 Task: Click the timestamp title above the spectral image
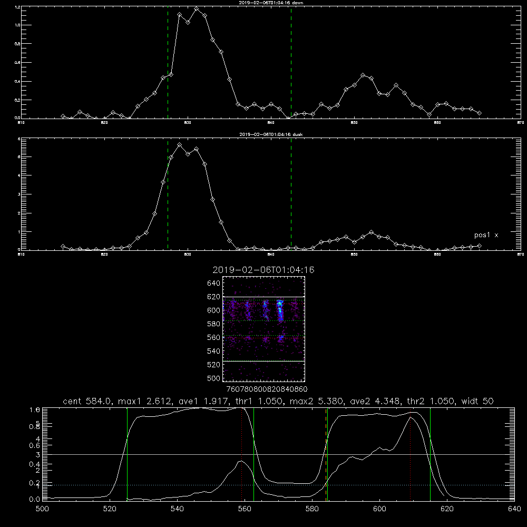tap(263, 270)
